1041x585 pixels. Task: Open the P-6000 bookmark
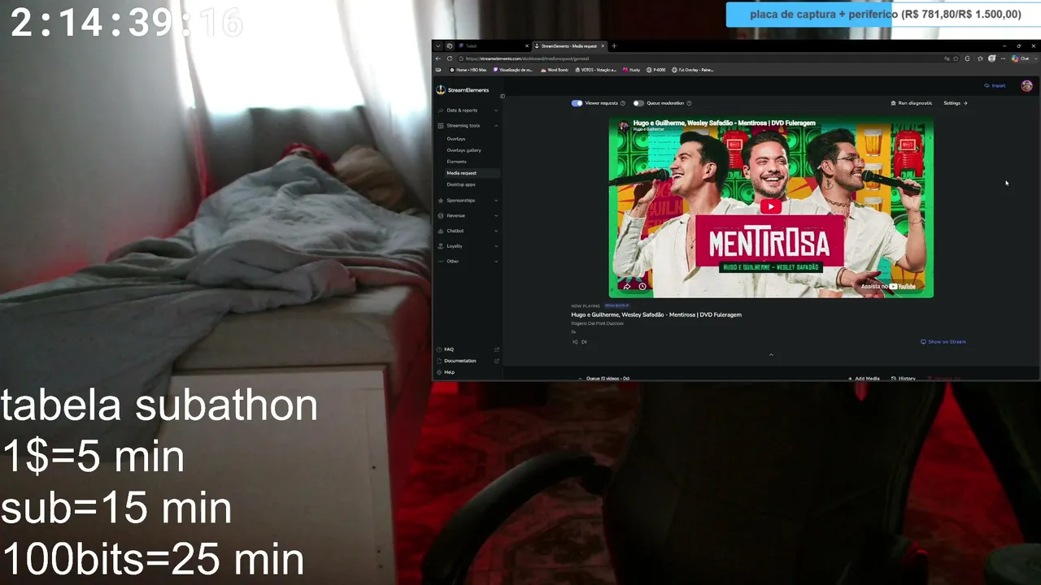click(656, 70)
